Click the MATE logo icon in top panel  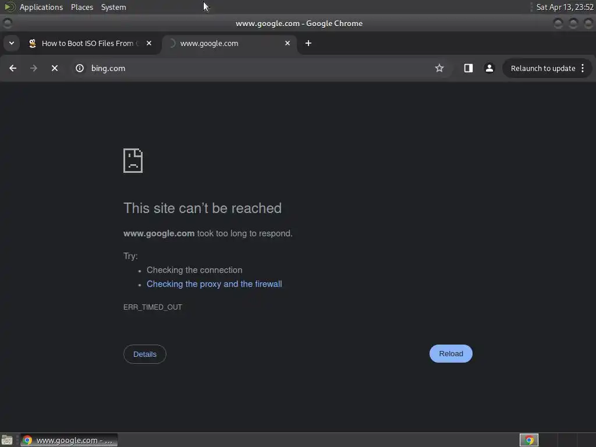9,7
